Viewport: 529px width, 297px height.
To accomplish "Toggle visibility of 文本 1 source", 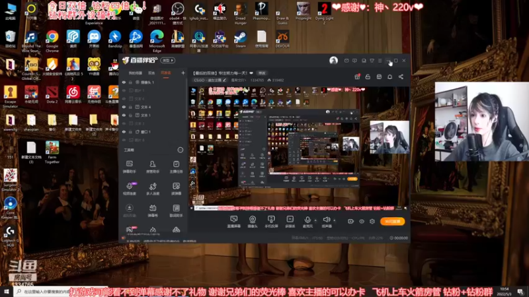I will pos(124,115).
